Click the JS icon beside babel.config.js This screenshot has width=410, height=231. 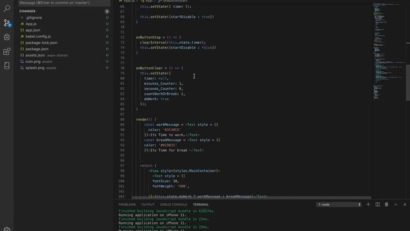[22, 37]
